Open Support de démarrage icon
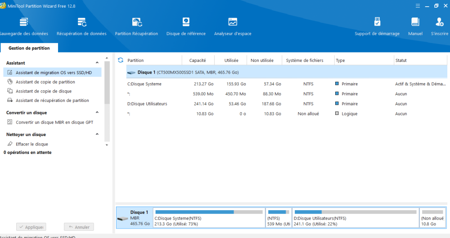Viewport: 450px width, 238px height. tap(377, 22)
